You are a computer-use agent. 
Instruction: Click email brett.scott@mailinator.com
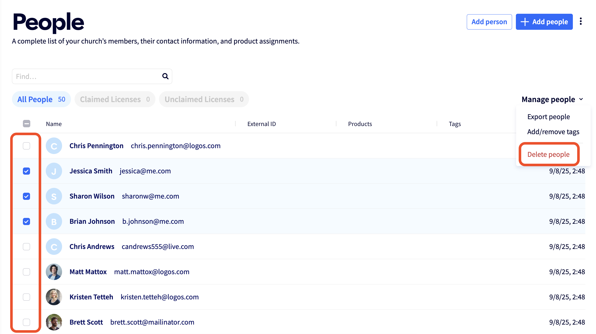pos(152,322)
